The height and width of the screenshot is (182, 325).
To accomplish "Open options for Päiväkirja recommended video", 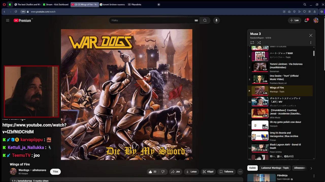I will [x=314, y=176].
